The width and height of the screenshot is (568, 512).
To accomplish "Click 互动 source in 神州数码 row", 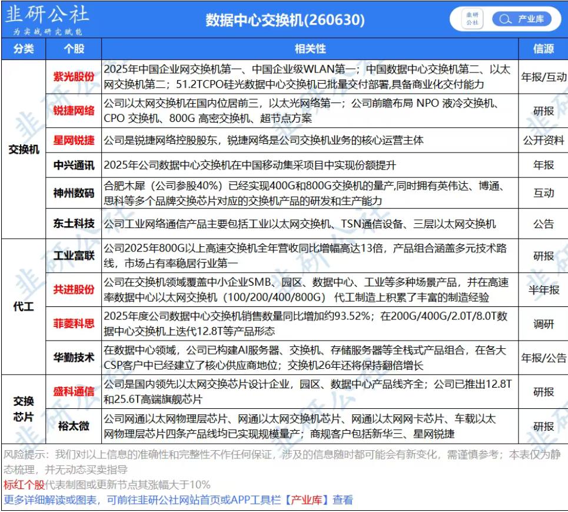I will pos(543,193).
